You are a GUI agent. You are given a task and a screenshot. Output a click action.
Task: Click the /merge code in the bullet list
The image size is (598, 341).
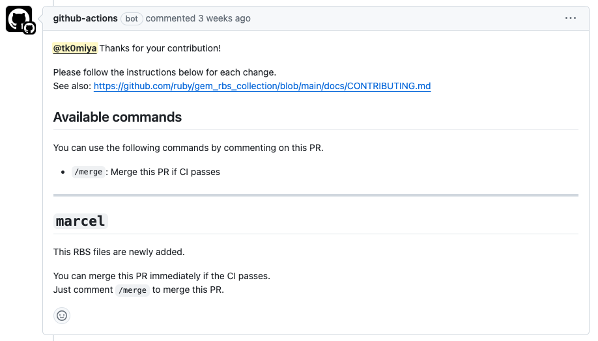88,172
